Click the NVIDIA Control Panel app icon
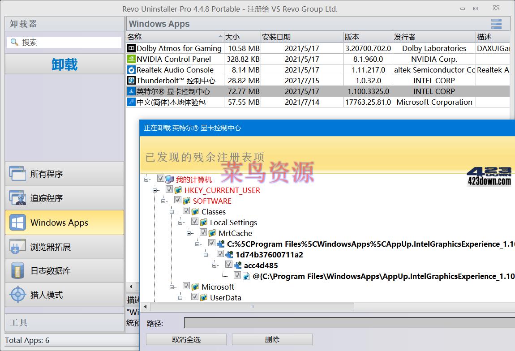 click(130, 59)
